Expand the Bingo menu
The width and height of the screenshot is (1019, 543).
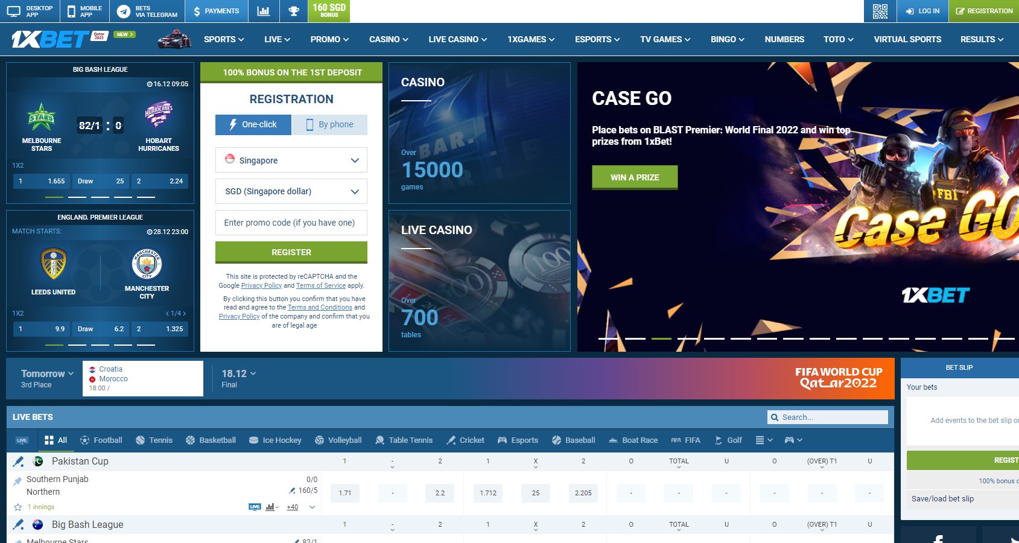tap(728, 39)
